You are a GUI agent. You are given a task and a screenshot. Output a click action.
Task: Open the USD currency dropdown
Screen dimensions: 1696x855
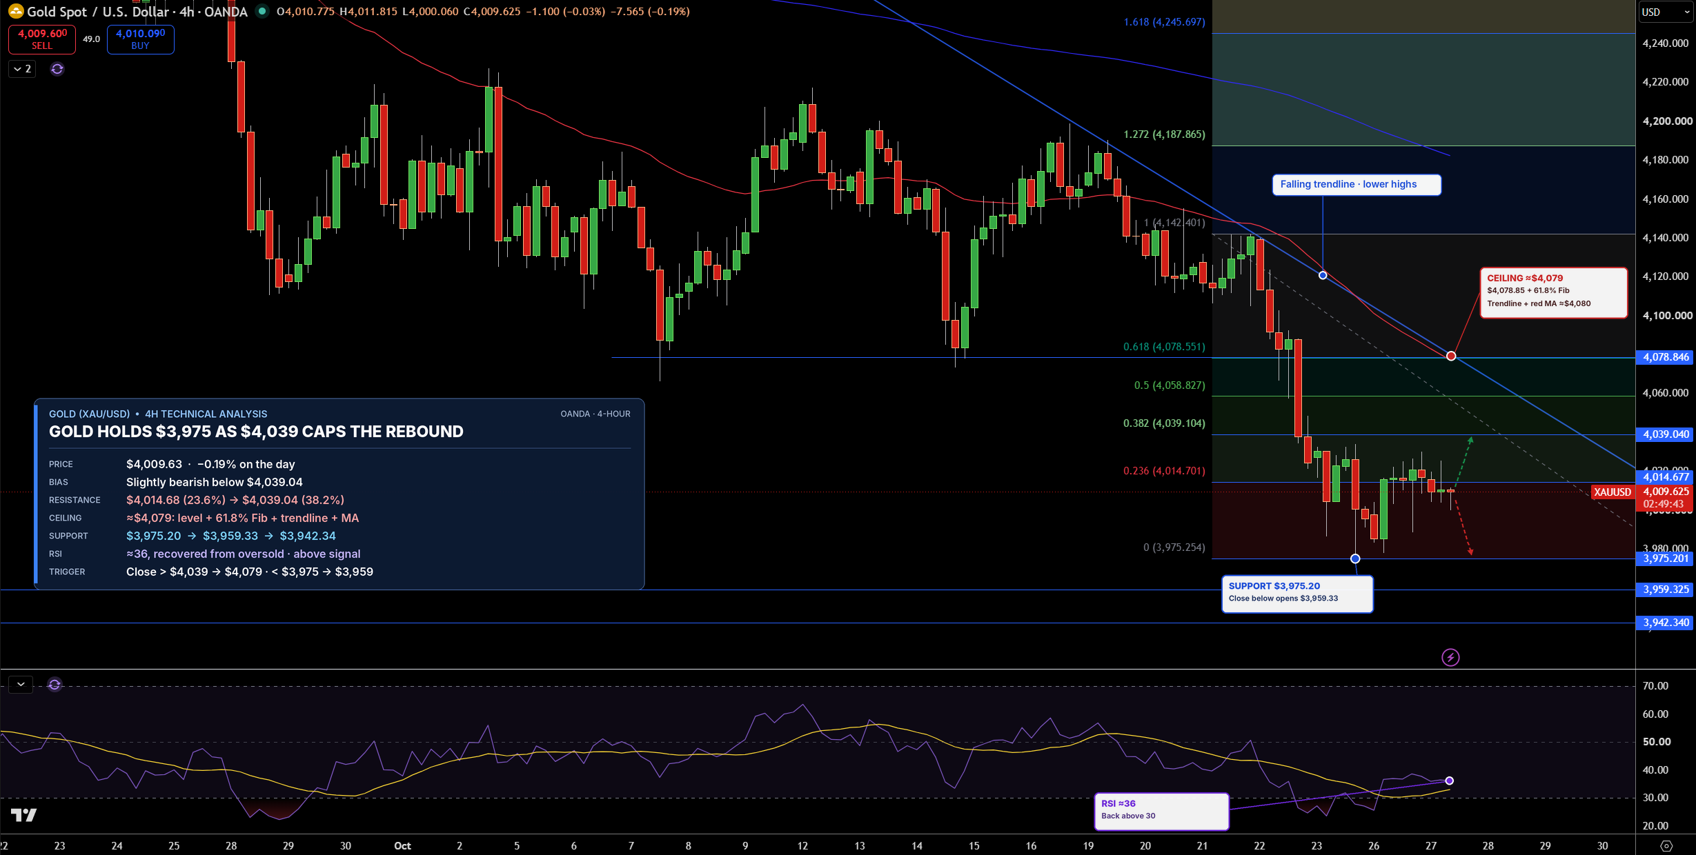1666,12
